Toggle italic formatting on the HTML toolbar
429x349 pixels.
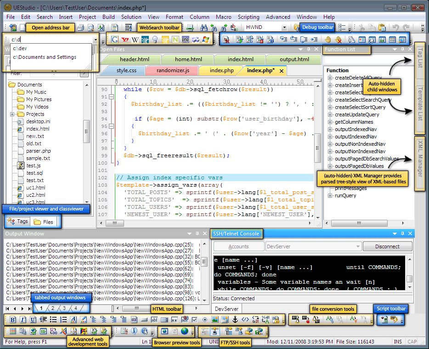point(22,319)
